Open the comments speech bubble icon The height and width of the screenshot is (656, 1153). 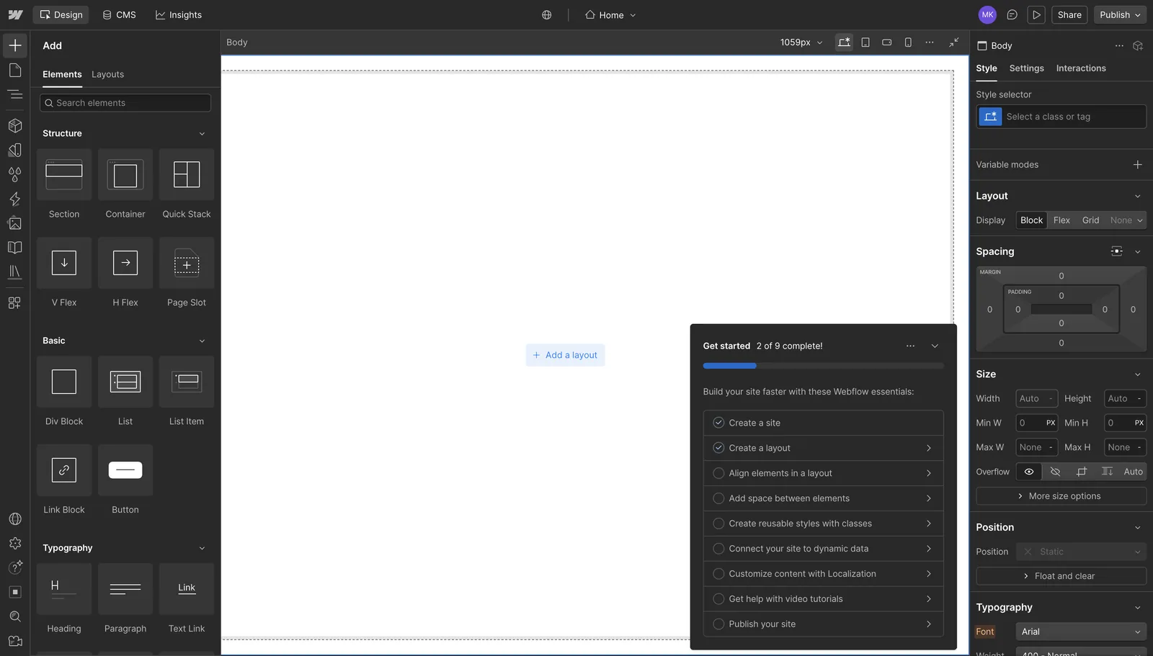click(1012, 14)
